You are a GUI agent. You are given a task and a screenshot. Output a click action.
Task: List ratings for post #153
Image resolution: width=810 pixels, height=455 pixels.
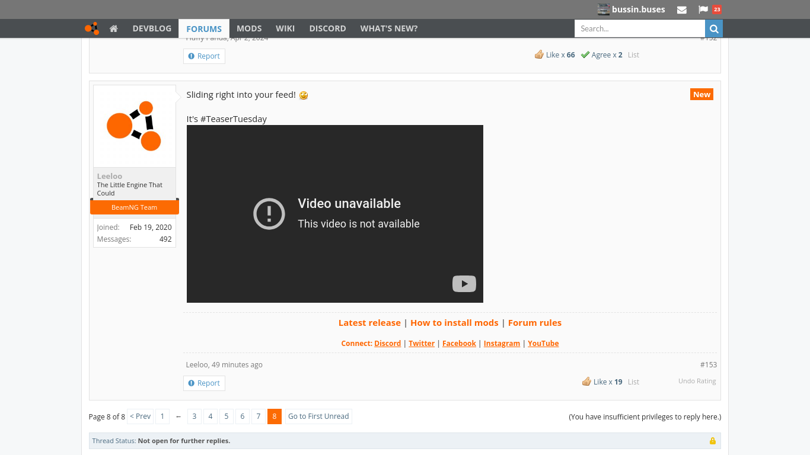(x=633, y=382)
